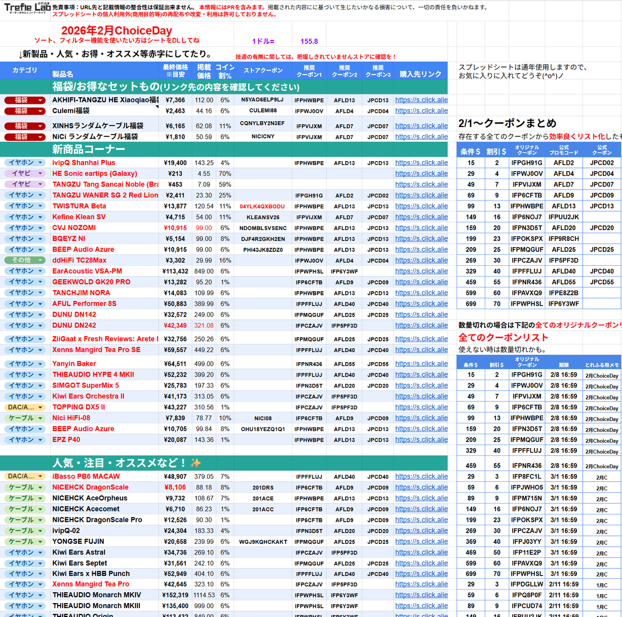The width and height of the screenshot is (622, 617).
Task: Select the 155.8 exchange rate cell
Action: point(309,41)
